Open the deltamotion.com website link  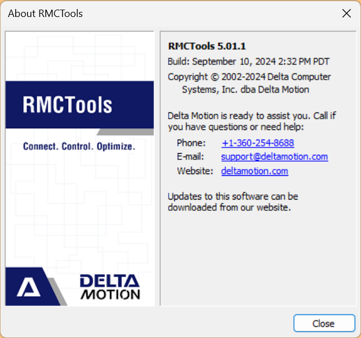254,171
